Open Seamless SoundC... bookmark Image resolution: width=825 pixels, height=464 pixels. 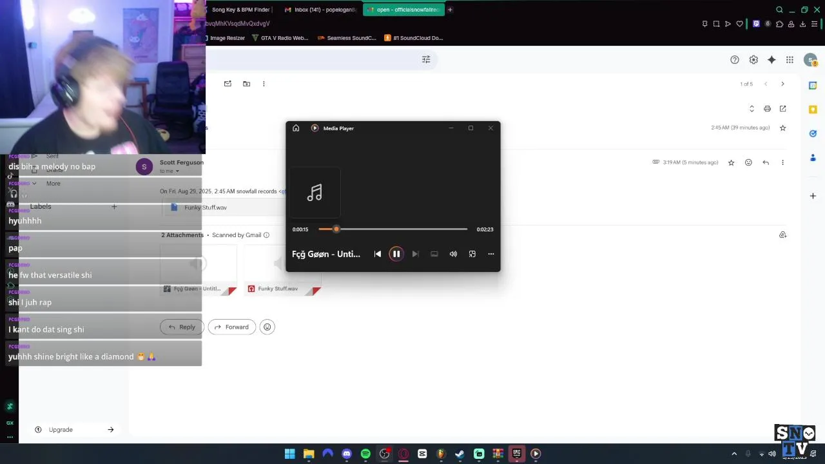pyautogui.click(x=347, y=38)
